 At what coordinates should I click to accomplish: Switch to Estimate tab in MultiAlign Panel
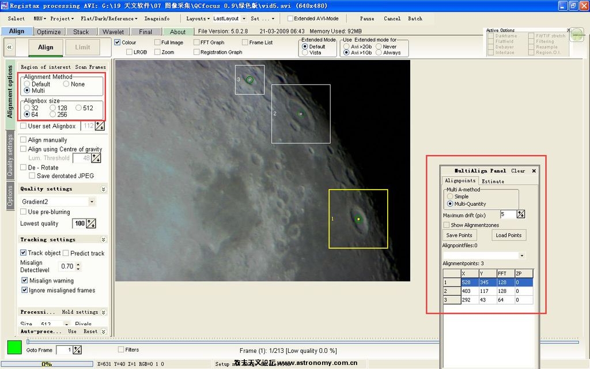(493, 182)
